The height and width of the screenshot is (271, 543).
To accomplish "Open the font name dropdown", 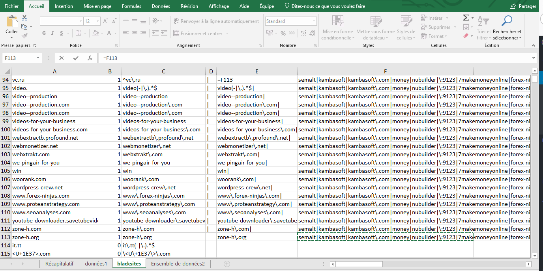I will point(81,21).
